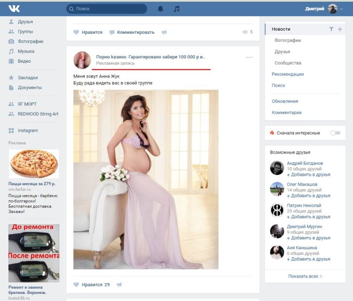
Task: Click the news filter funnel icon
Action: [331, 29]
